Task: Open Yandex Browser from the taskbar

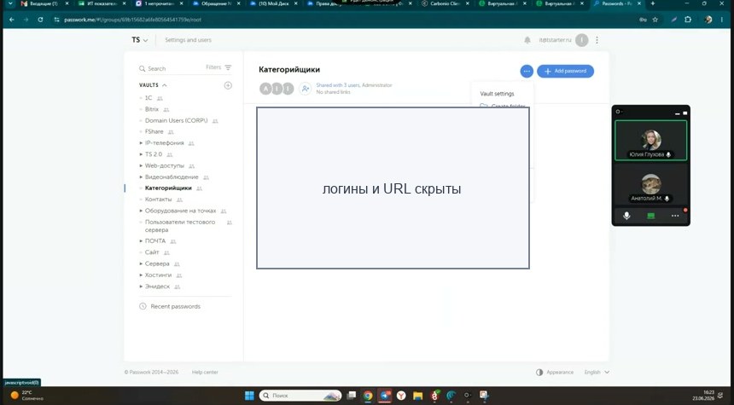Action: (401, 396)
